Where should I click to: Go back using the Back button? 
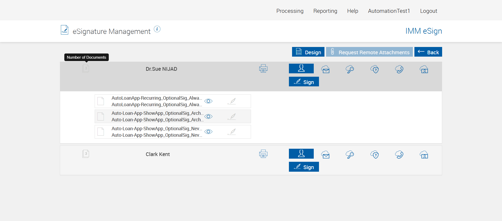click(428, 52)
